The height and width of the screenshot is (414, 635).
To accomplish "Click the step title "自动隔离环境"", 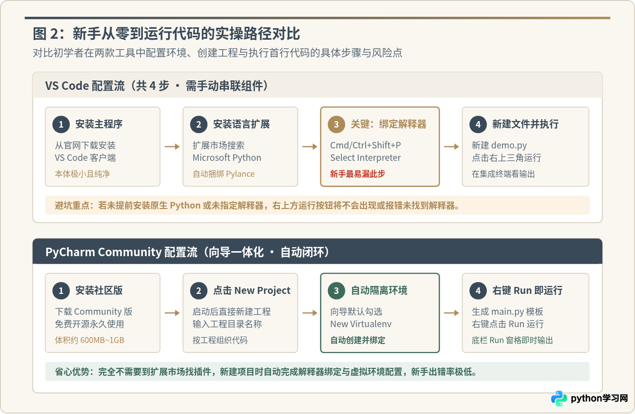I will pyautogui.click(x=379, y=290).
